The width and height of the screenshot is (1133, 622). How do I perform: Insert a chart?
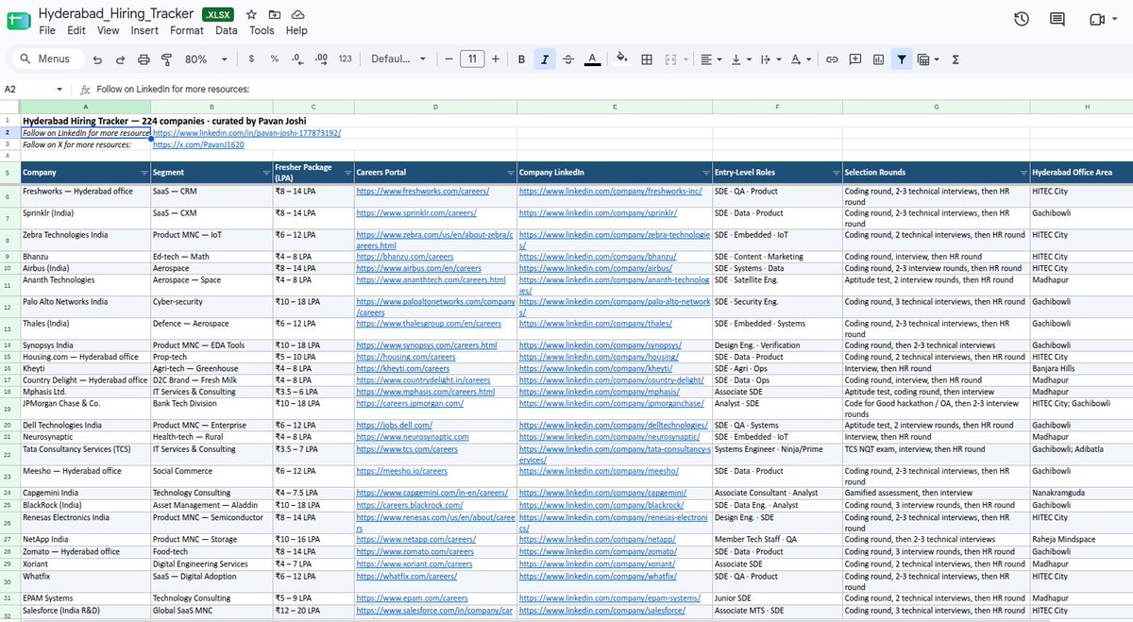click(879, 59)
